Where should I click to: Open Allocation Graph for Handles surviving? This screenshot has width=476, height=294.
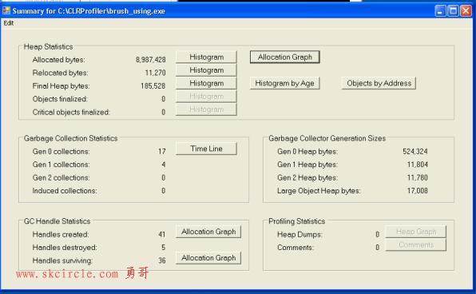[x=208, y=258]
